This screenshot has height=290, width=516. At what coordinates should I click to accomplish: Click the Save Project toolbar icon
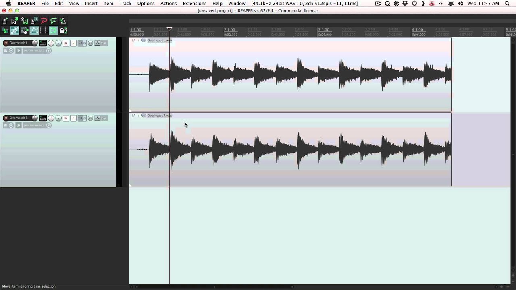pyautogui.click(x=24, y=21)
